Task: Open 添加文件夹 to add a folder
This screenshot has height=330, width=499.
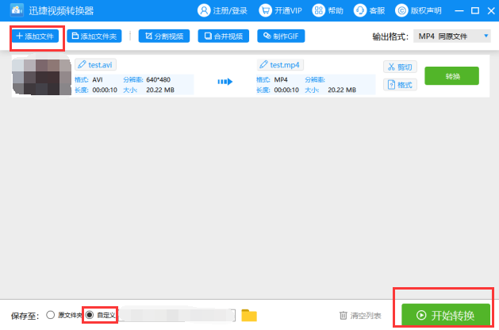Action: (x=94, y=36)
